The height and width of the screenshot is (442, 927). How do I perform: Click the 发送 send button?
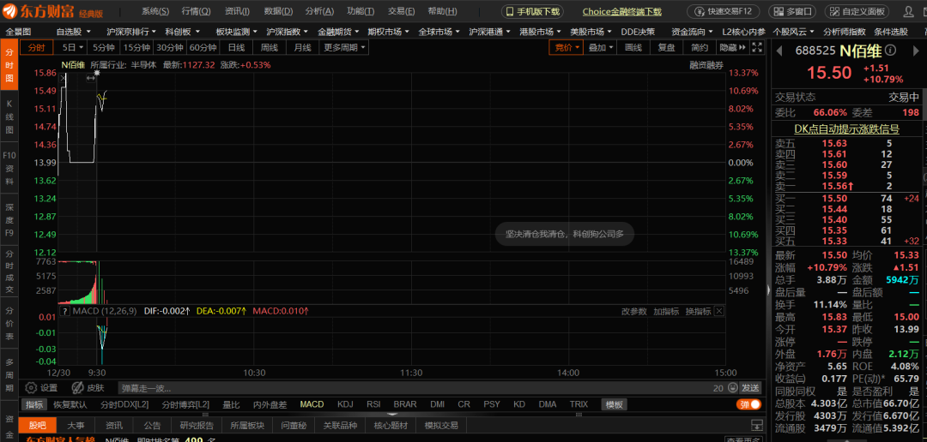(750, 388)
